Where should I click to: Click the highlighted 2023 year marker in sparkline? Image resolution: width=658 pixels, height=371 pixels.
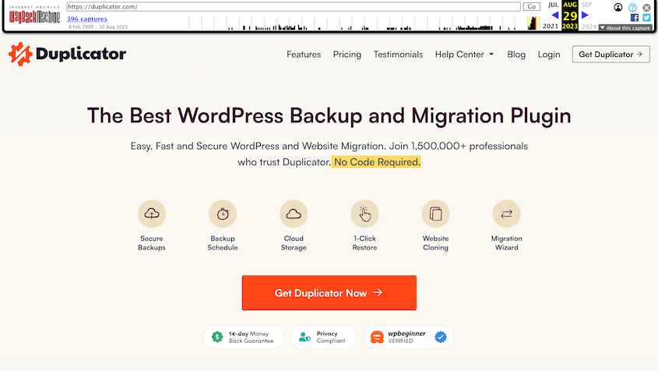click(x=533, y=23)
